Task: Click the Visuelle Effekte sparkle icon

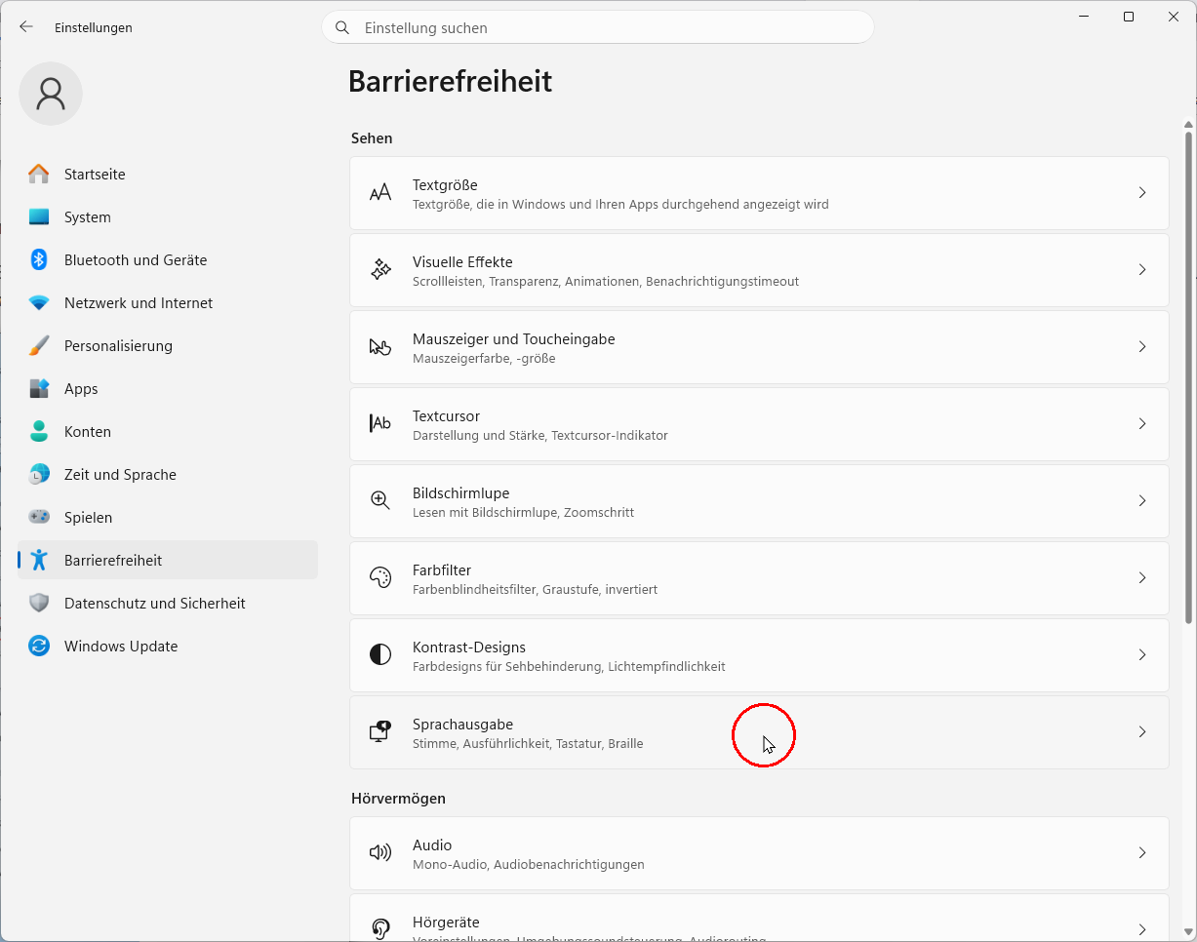Action: click(x=380, y=270)
